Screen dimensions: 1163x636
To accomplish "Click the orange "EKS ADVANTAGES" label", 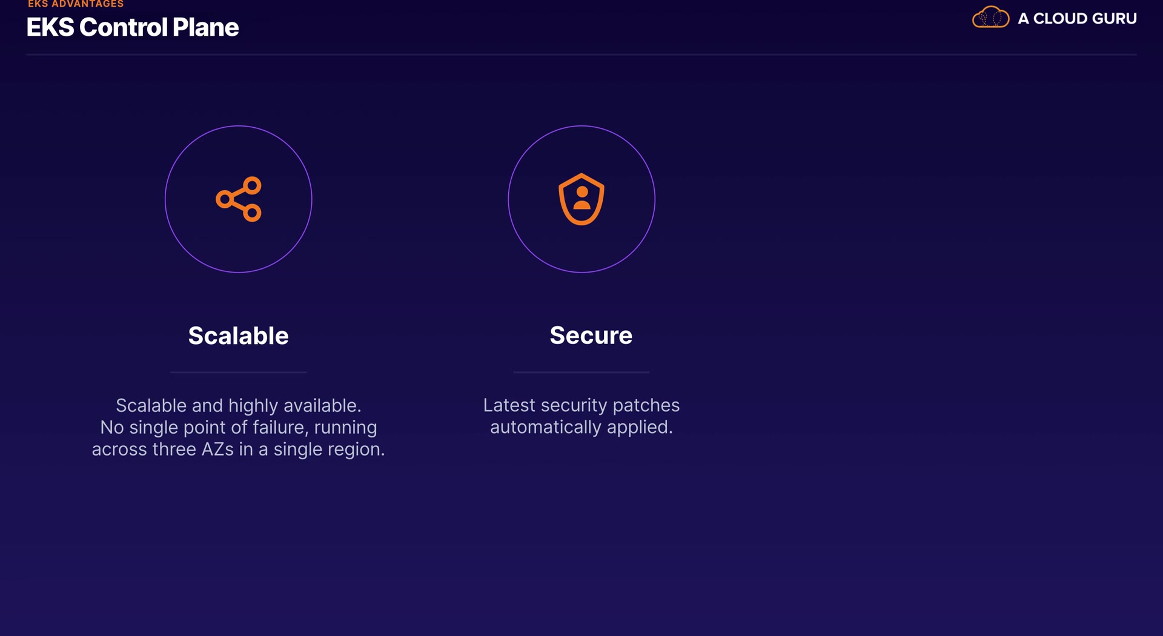I will click(x=76, y=4).
